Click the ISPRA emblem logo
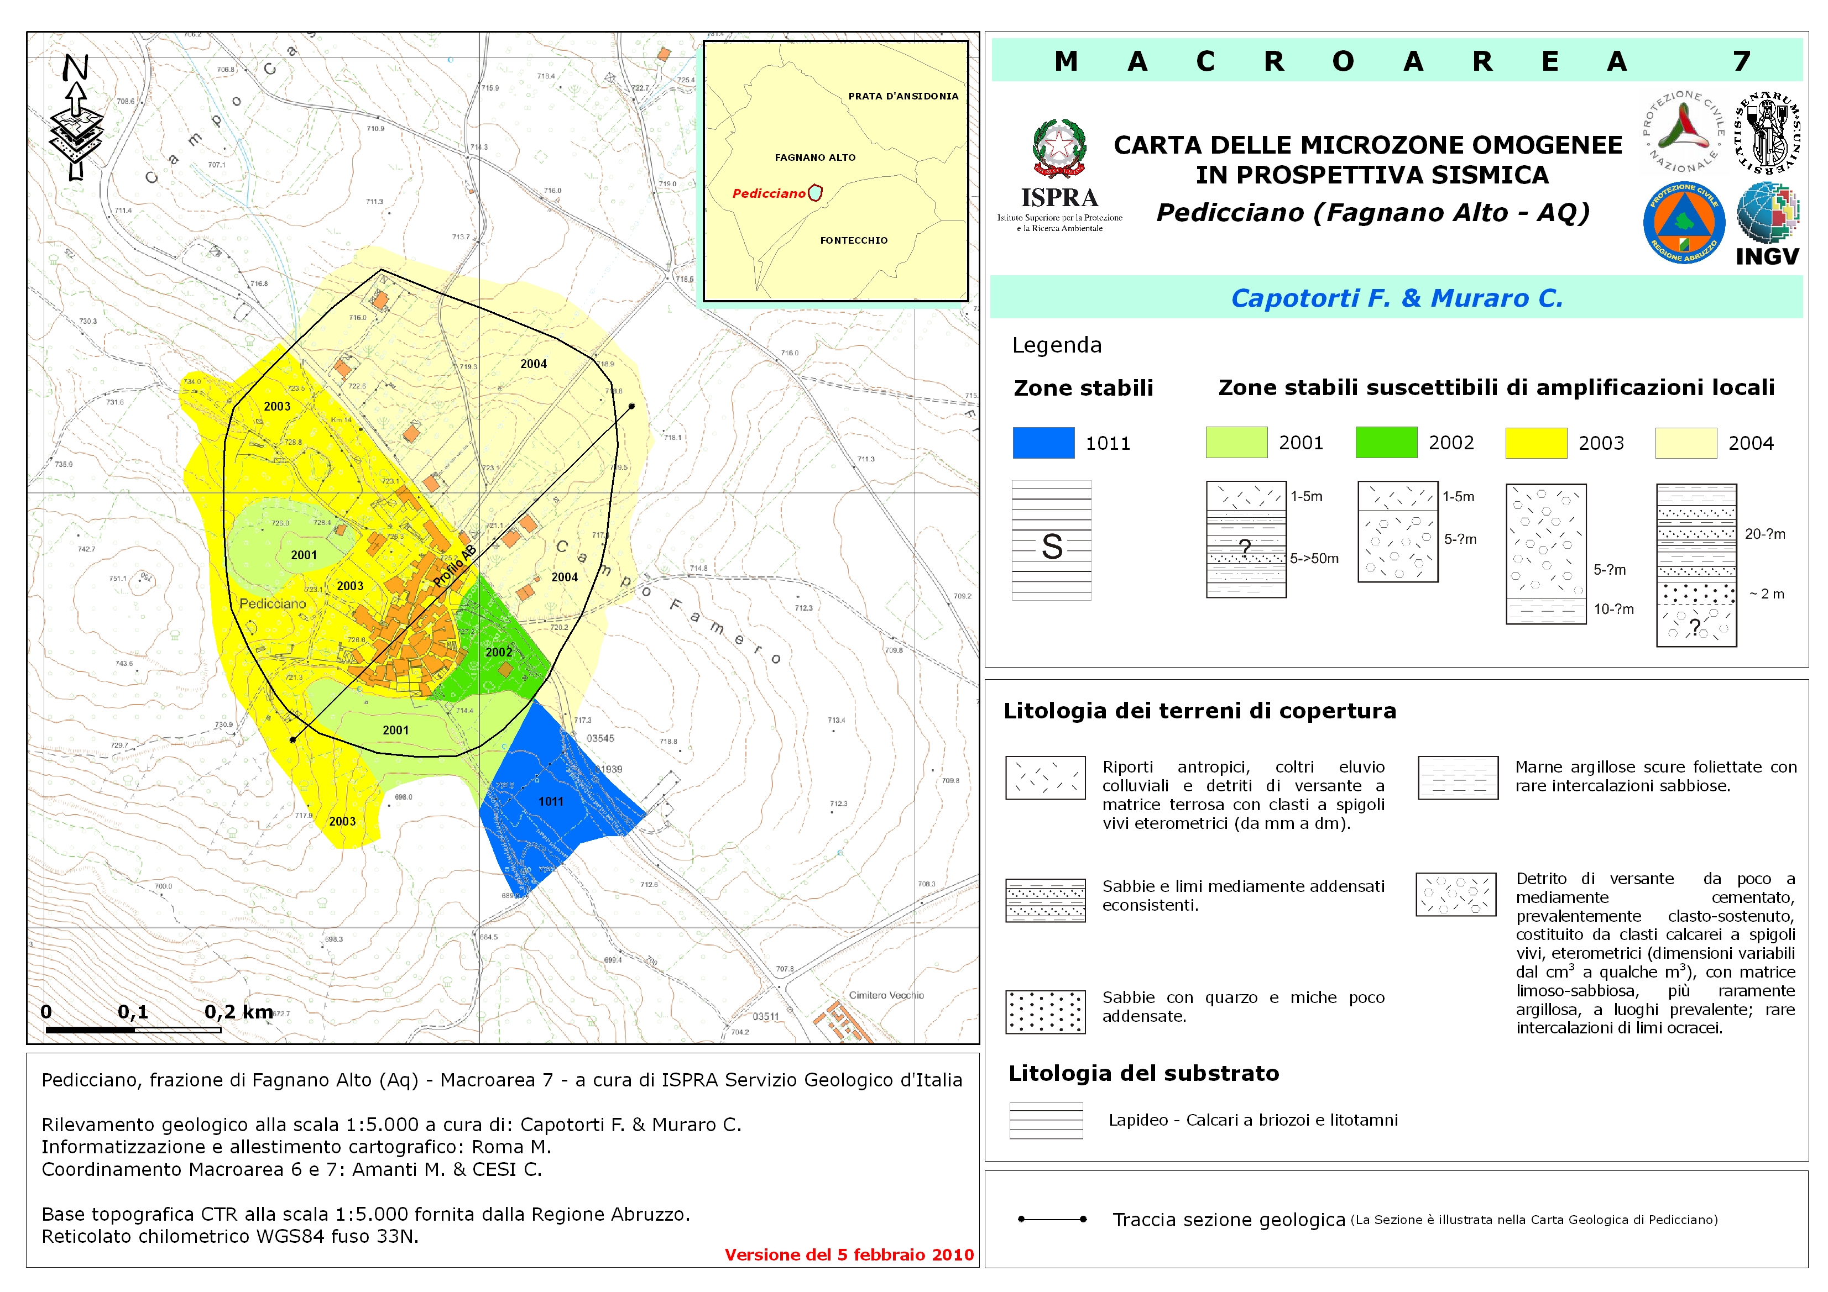 click(1059, 148)
